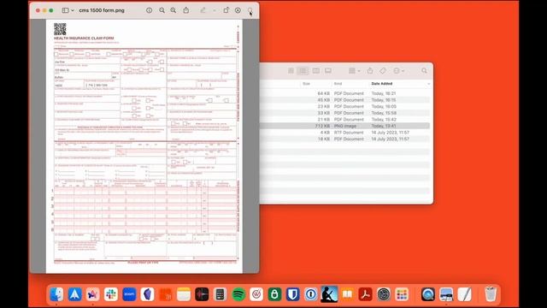Image resolution: width=547 pixels, height=308 pixels.
Task: Open Zoom from the Dock
Action: (x=129, y=294)
